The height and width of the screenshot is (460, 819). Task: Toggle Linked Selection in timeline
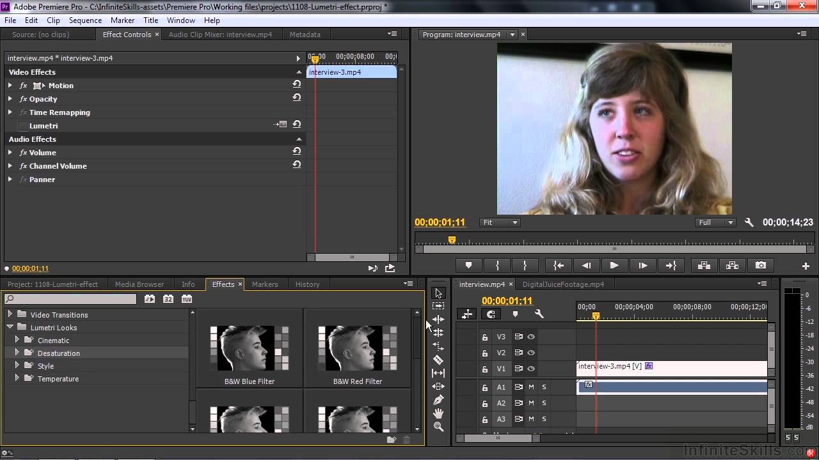pos(491,314)
